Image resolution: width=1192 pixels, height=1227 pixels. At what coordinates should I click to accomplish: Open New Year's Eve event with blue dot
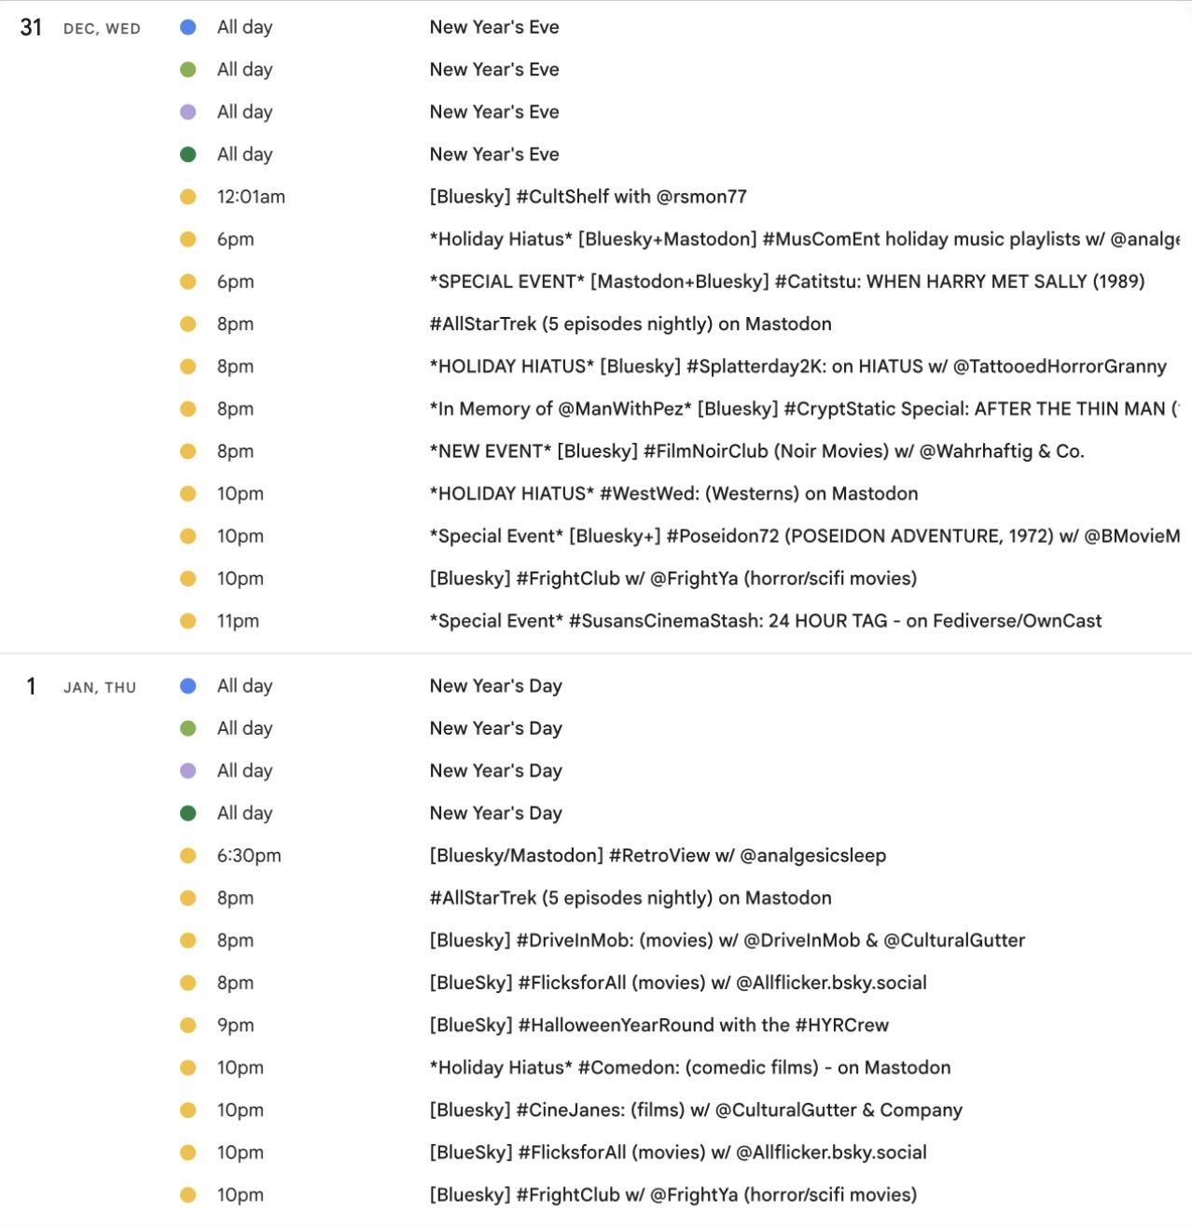pyautogui.click(x=493, y=27)
